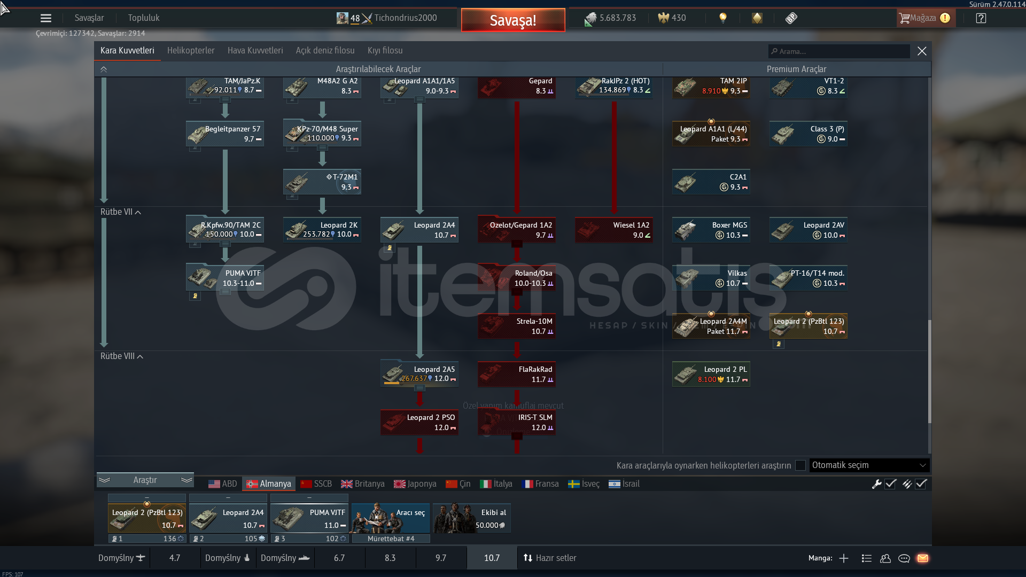Viewport: 1026px width, 577px height.
Task: Click the silver lions balance icon
Action: pos(590,19)
